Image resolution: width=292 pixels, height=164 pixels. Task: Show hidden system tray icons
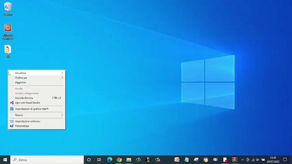242,160
